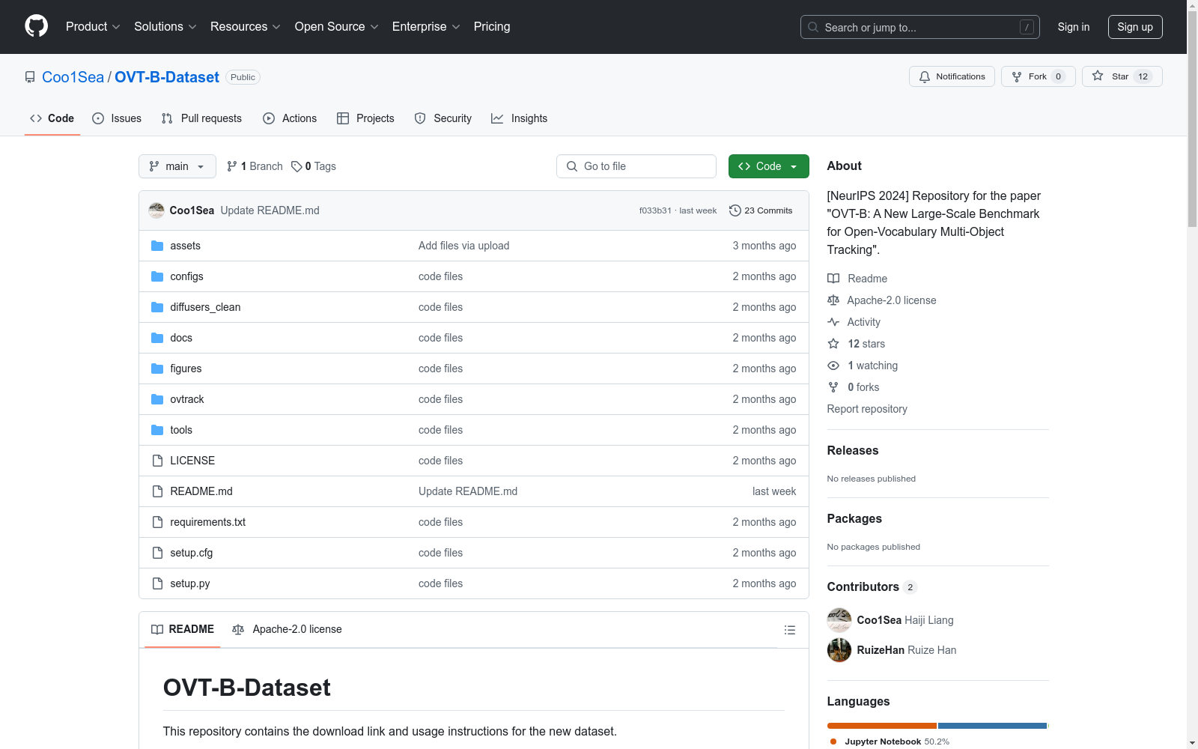This screenshot has width=1198, height=749.
Task: Star the repository via star icon
Action: (1098, 76)
